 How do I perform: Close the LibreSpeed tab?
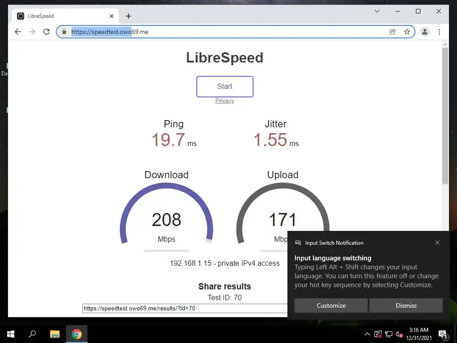[x=111, y=16]
